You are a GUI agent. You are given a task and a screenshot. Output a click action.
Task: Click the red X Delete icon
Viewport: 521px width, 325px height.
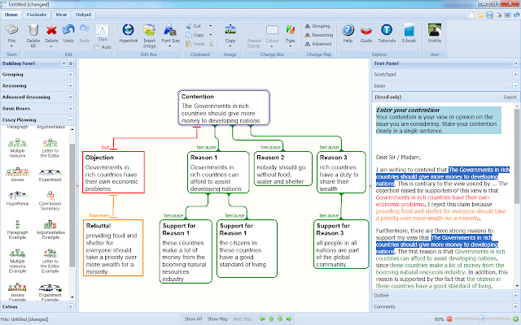click(x=51, y=30)
